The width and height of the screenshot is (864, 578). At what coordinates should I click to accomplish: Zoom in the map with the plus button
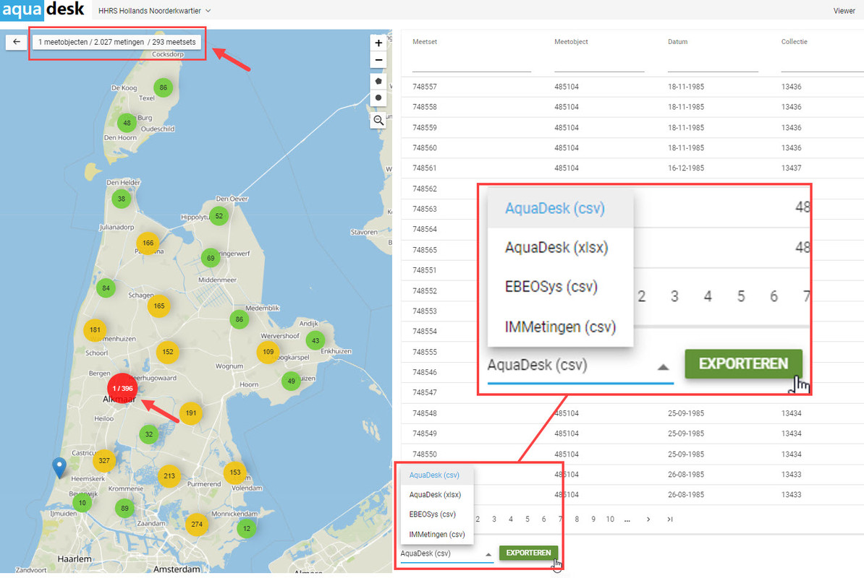pyautogui.click(x=378, y=43)
